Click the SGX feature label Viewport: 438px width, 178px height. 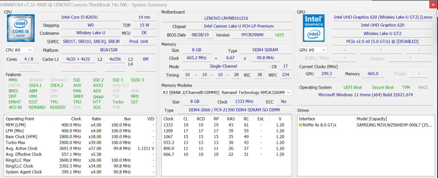pyautogui.click(x=96, y=107)
